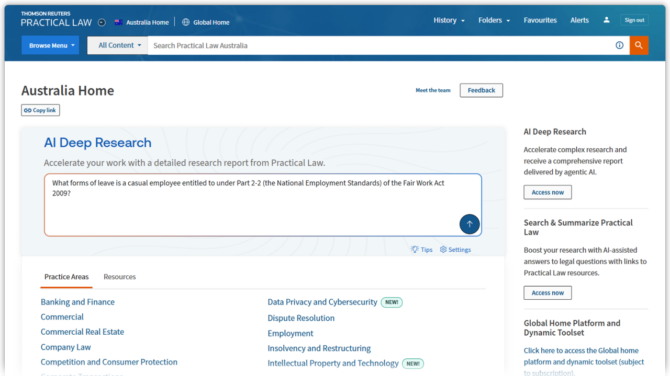Viewport: 670px width, 376px height.
Task: Click the Feedback button
Action: pyautogui.click(x=482, y=90)
